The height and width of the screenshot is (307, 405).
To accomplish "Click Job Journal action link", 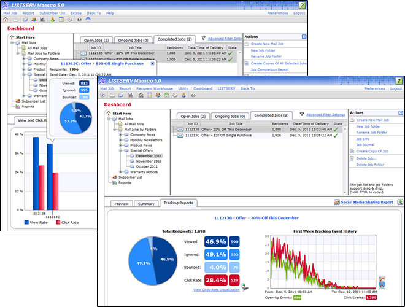I will click(365, 145).
